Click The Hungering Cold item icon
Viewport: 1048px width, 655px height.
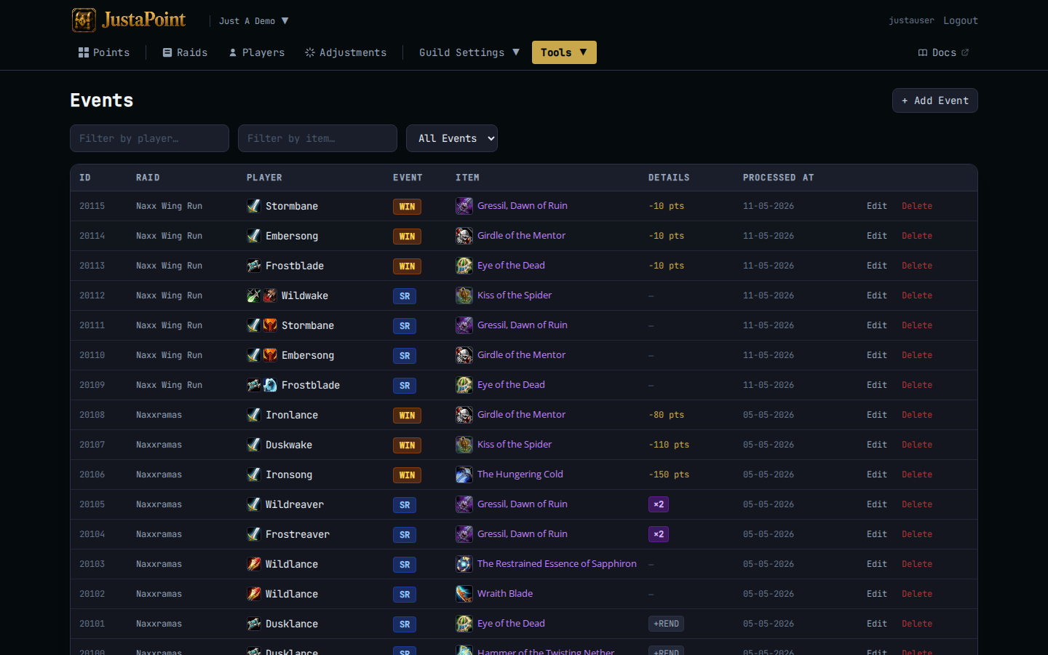(464, 475)
